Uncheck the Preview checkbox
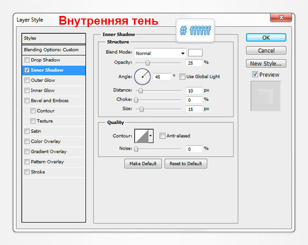Screen dimensions: 308x245 [x=255, y=74]
